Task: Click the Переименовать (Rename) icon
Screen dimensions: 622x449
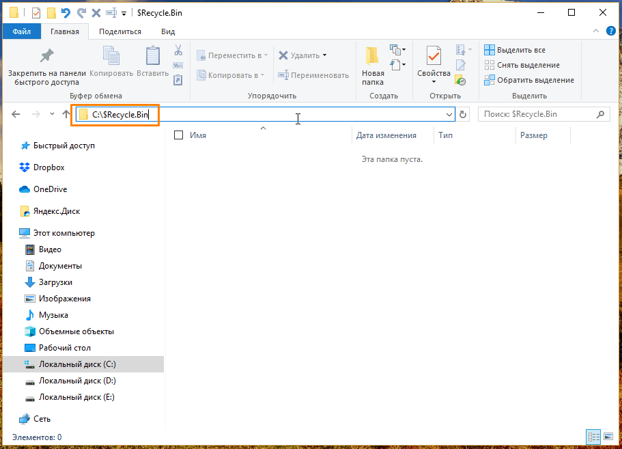Action: (x=282, y=75)
